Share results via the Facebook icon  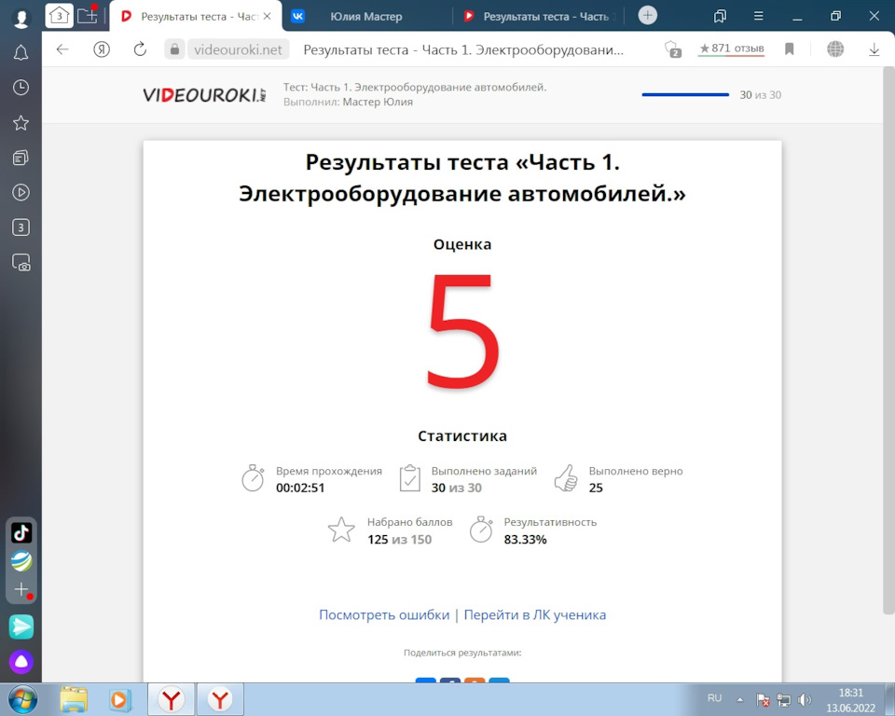point(449,683)
